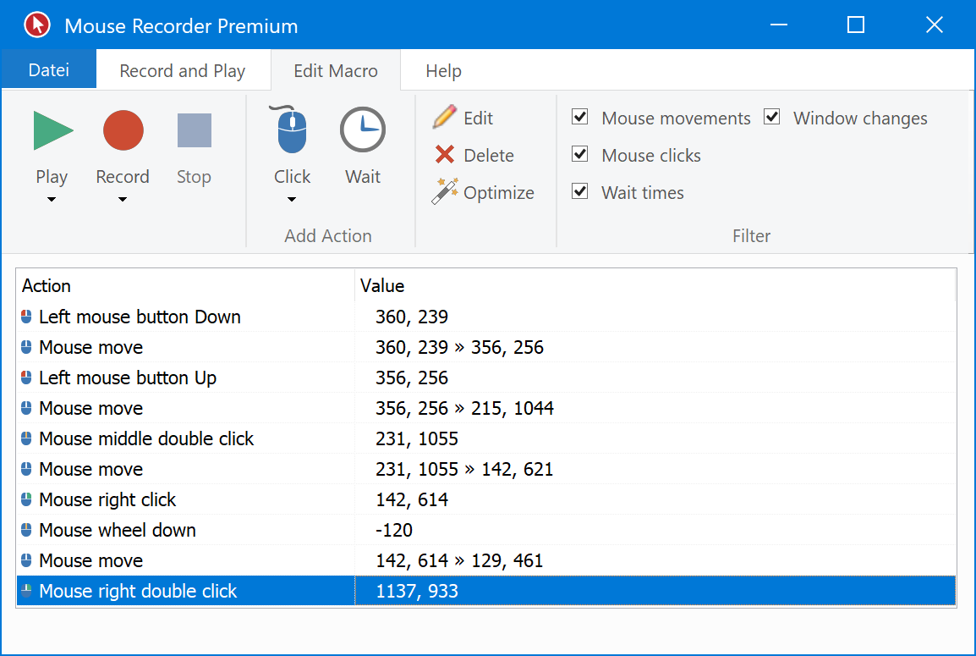Add a Wait clock action
The image size is (976, 656).
coord(363,131)
